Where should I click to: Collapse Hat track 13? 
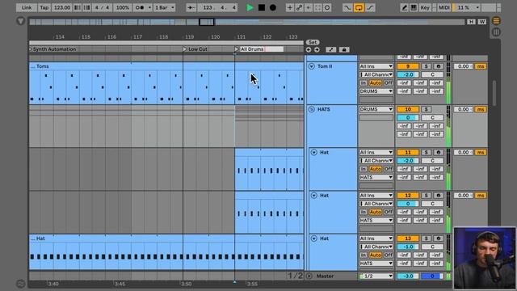(314, 238)
